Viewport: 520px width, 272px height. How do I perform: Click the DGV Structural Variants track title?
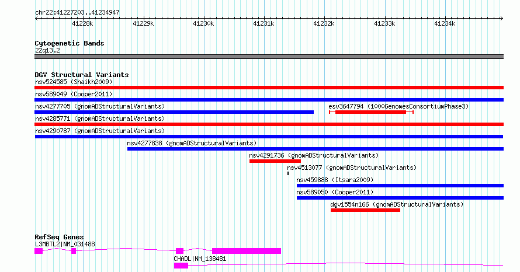(x=82, y=75)
